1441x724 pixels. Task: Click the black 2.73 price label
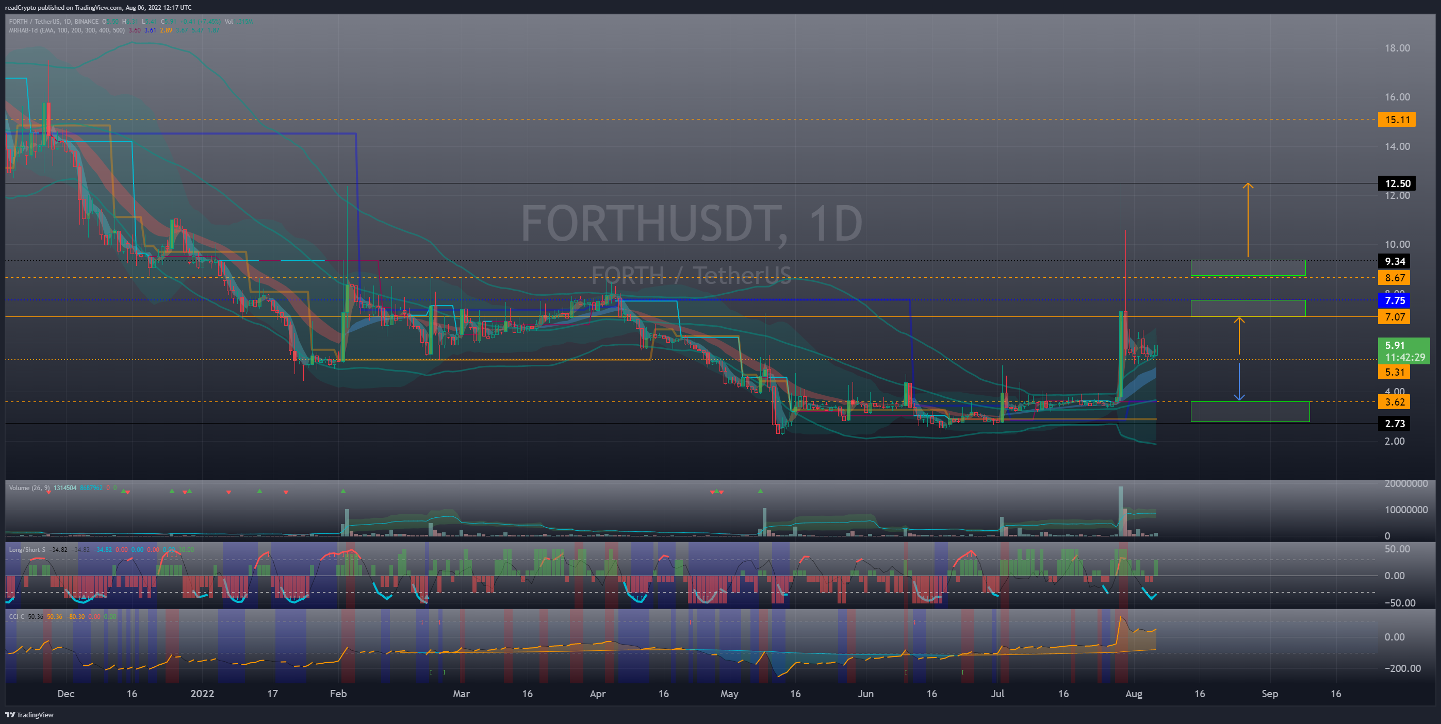[x=1394, y=424]
